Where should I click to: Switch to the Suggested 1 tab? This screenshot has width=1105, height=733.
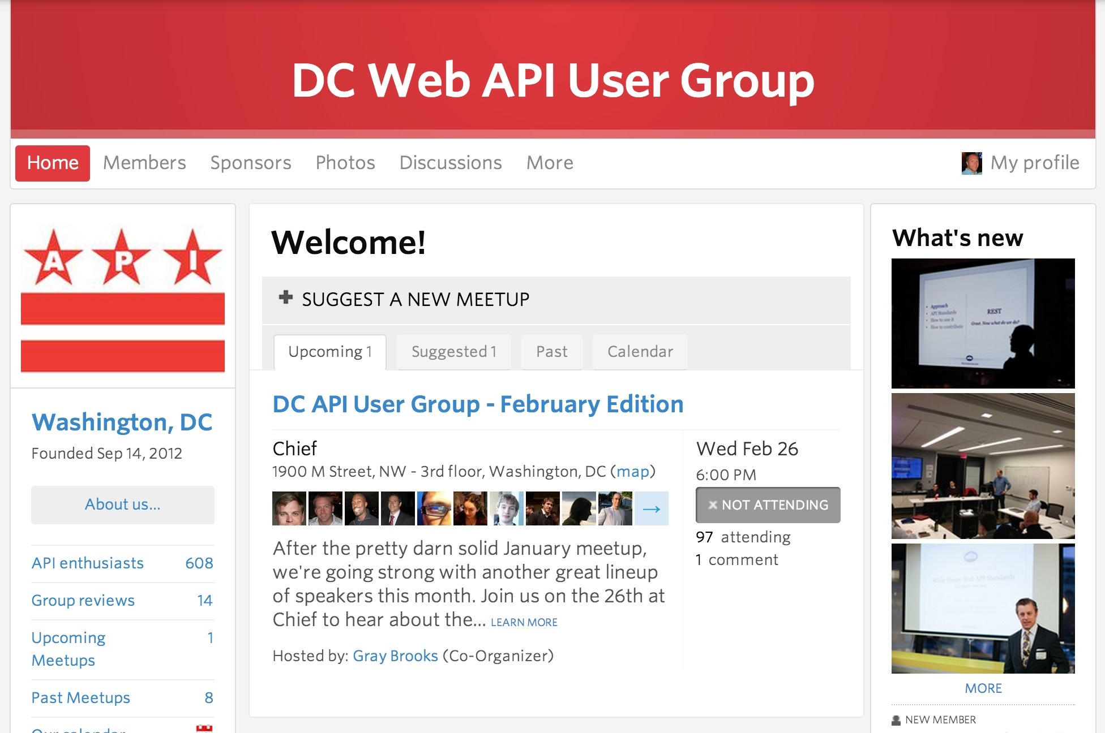coord(454,352)
